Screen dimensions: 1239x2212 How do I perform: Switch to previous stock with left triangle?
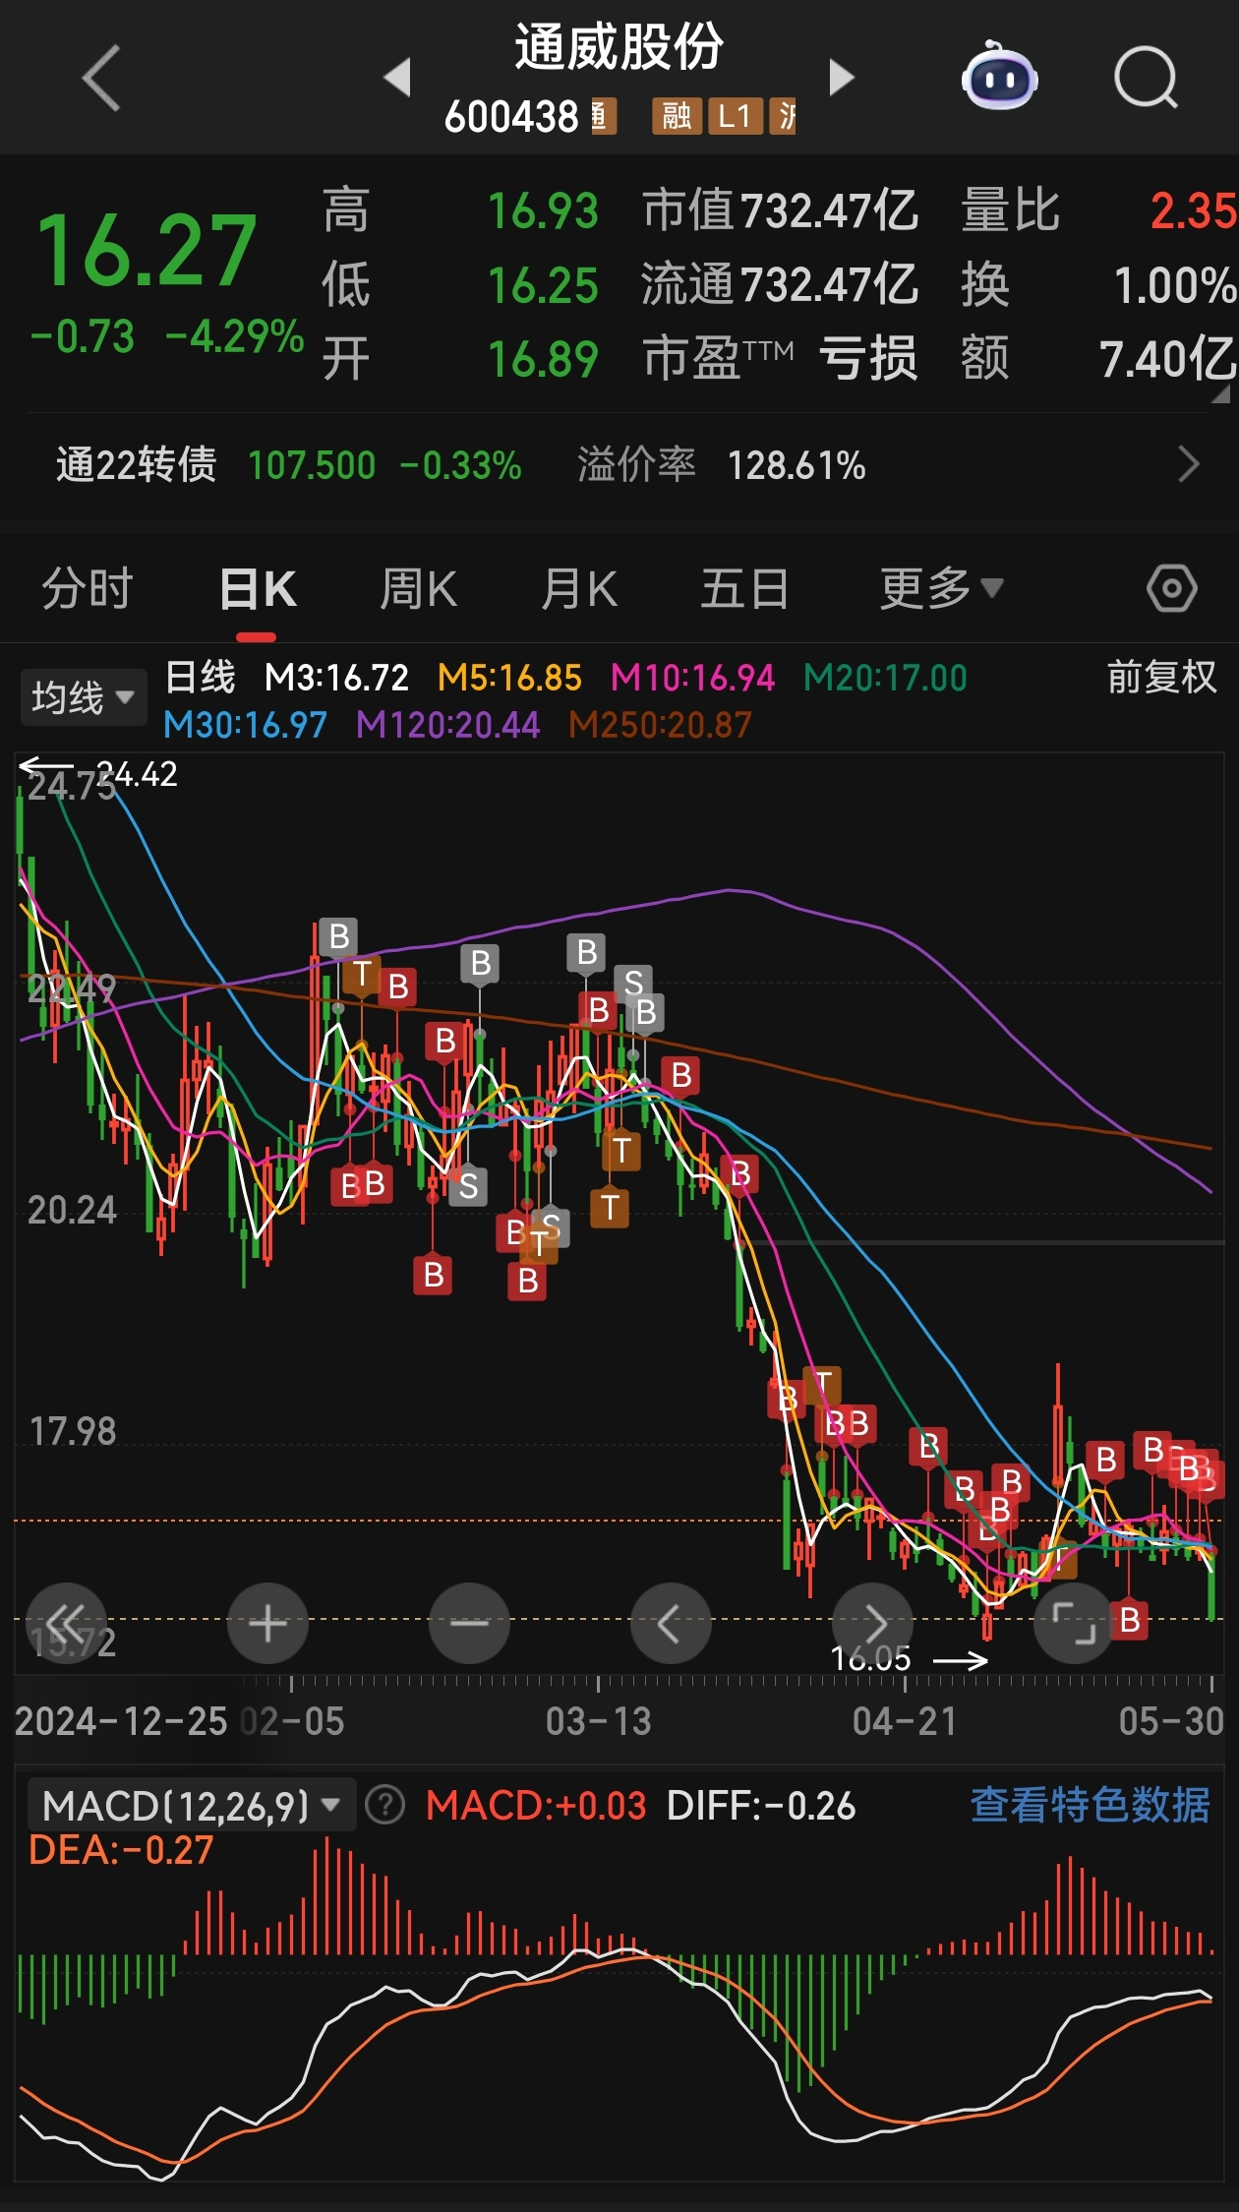pyautogui.click(x=397, y=78)
